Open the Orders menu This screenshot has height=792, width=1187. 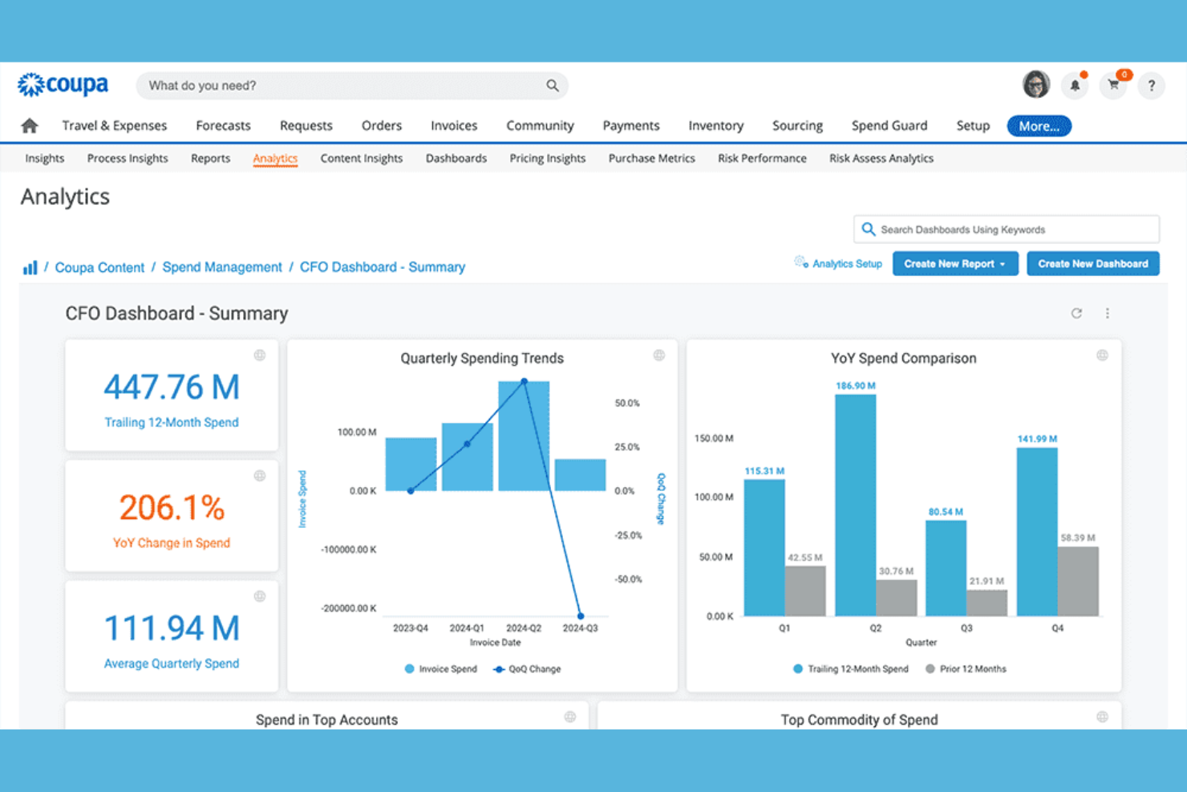pyautogui.click(x=382, y=125)
